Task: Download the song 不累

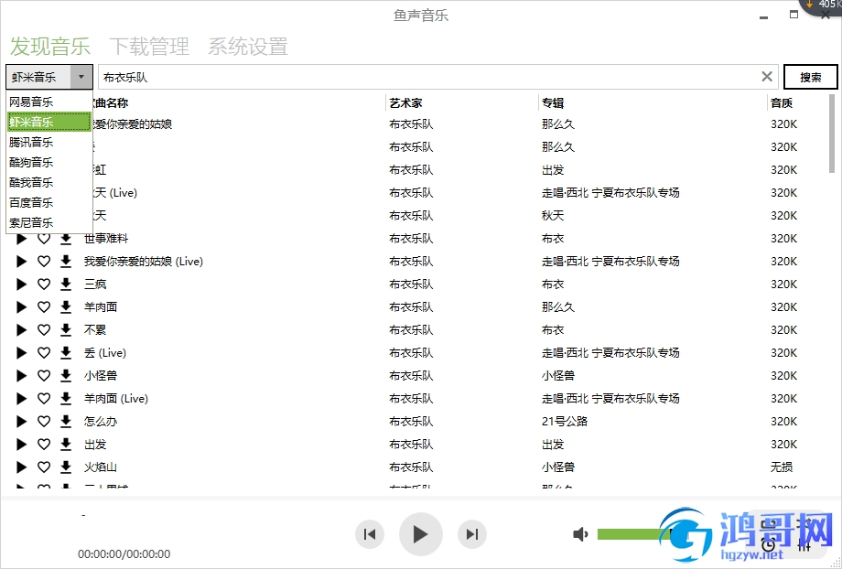Action: (x=66, y=330)
